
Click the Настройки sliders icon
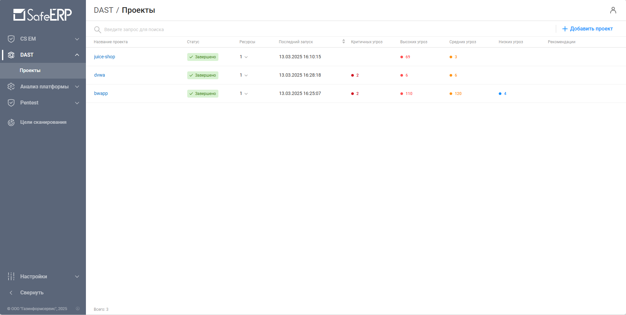click(11, 277)
